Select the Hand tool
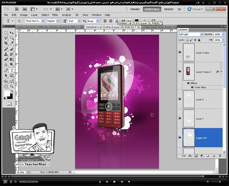Image resolution: width=229 pixels, height=186 pixels. click(6, 86)
